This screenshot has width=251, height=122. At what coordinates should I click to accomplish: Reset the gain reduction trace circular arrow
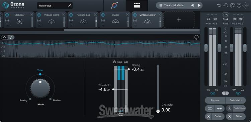coord(196,37)
